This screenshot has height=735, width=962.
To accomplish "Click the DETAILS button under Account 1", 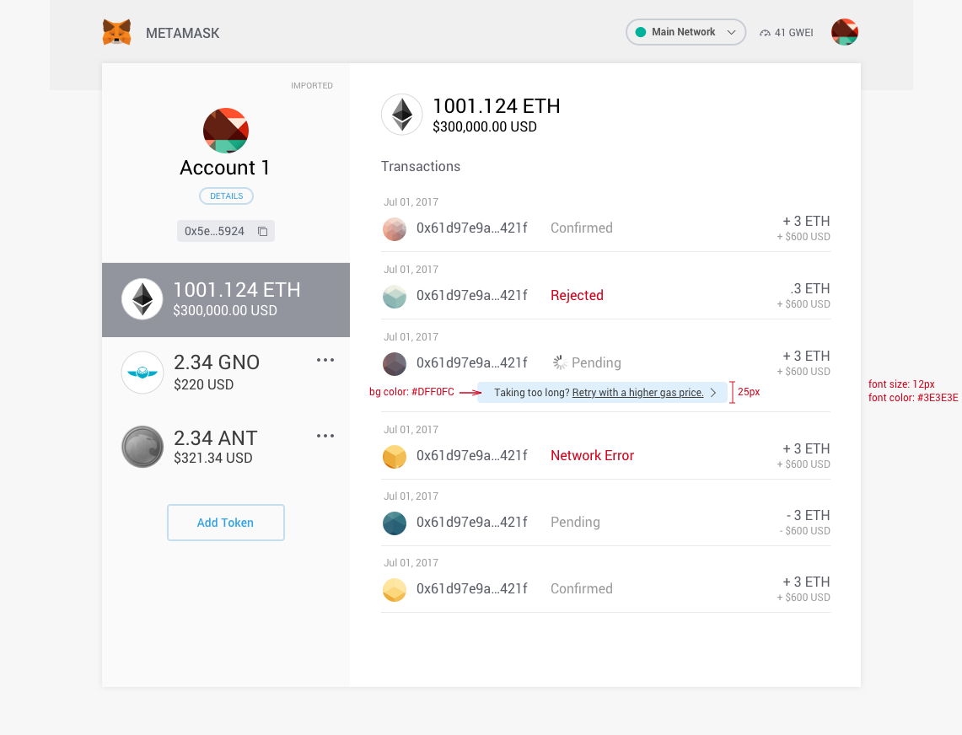I will coord(226,196).
